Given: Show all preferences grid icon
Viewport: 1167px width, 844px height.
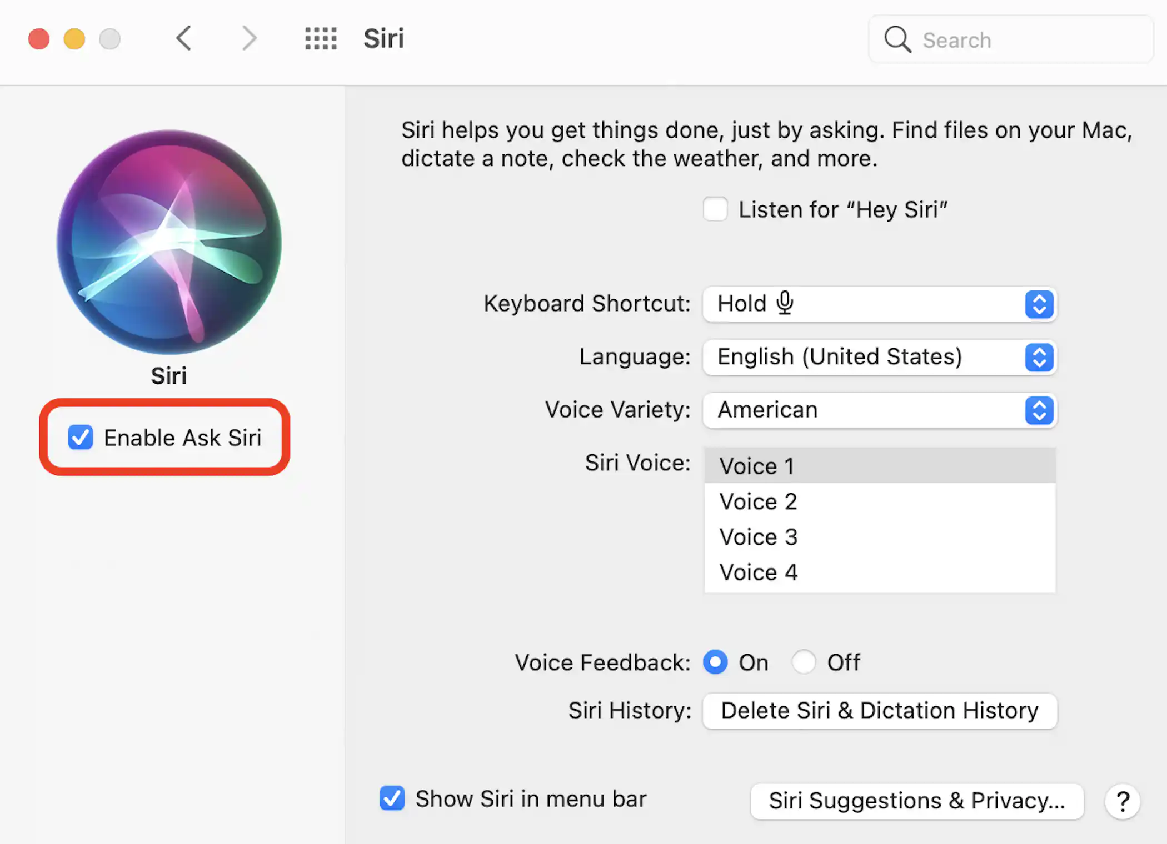Looking at the screenshot, I should [x=321, y=39].
